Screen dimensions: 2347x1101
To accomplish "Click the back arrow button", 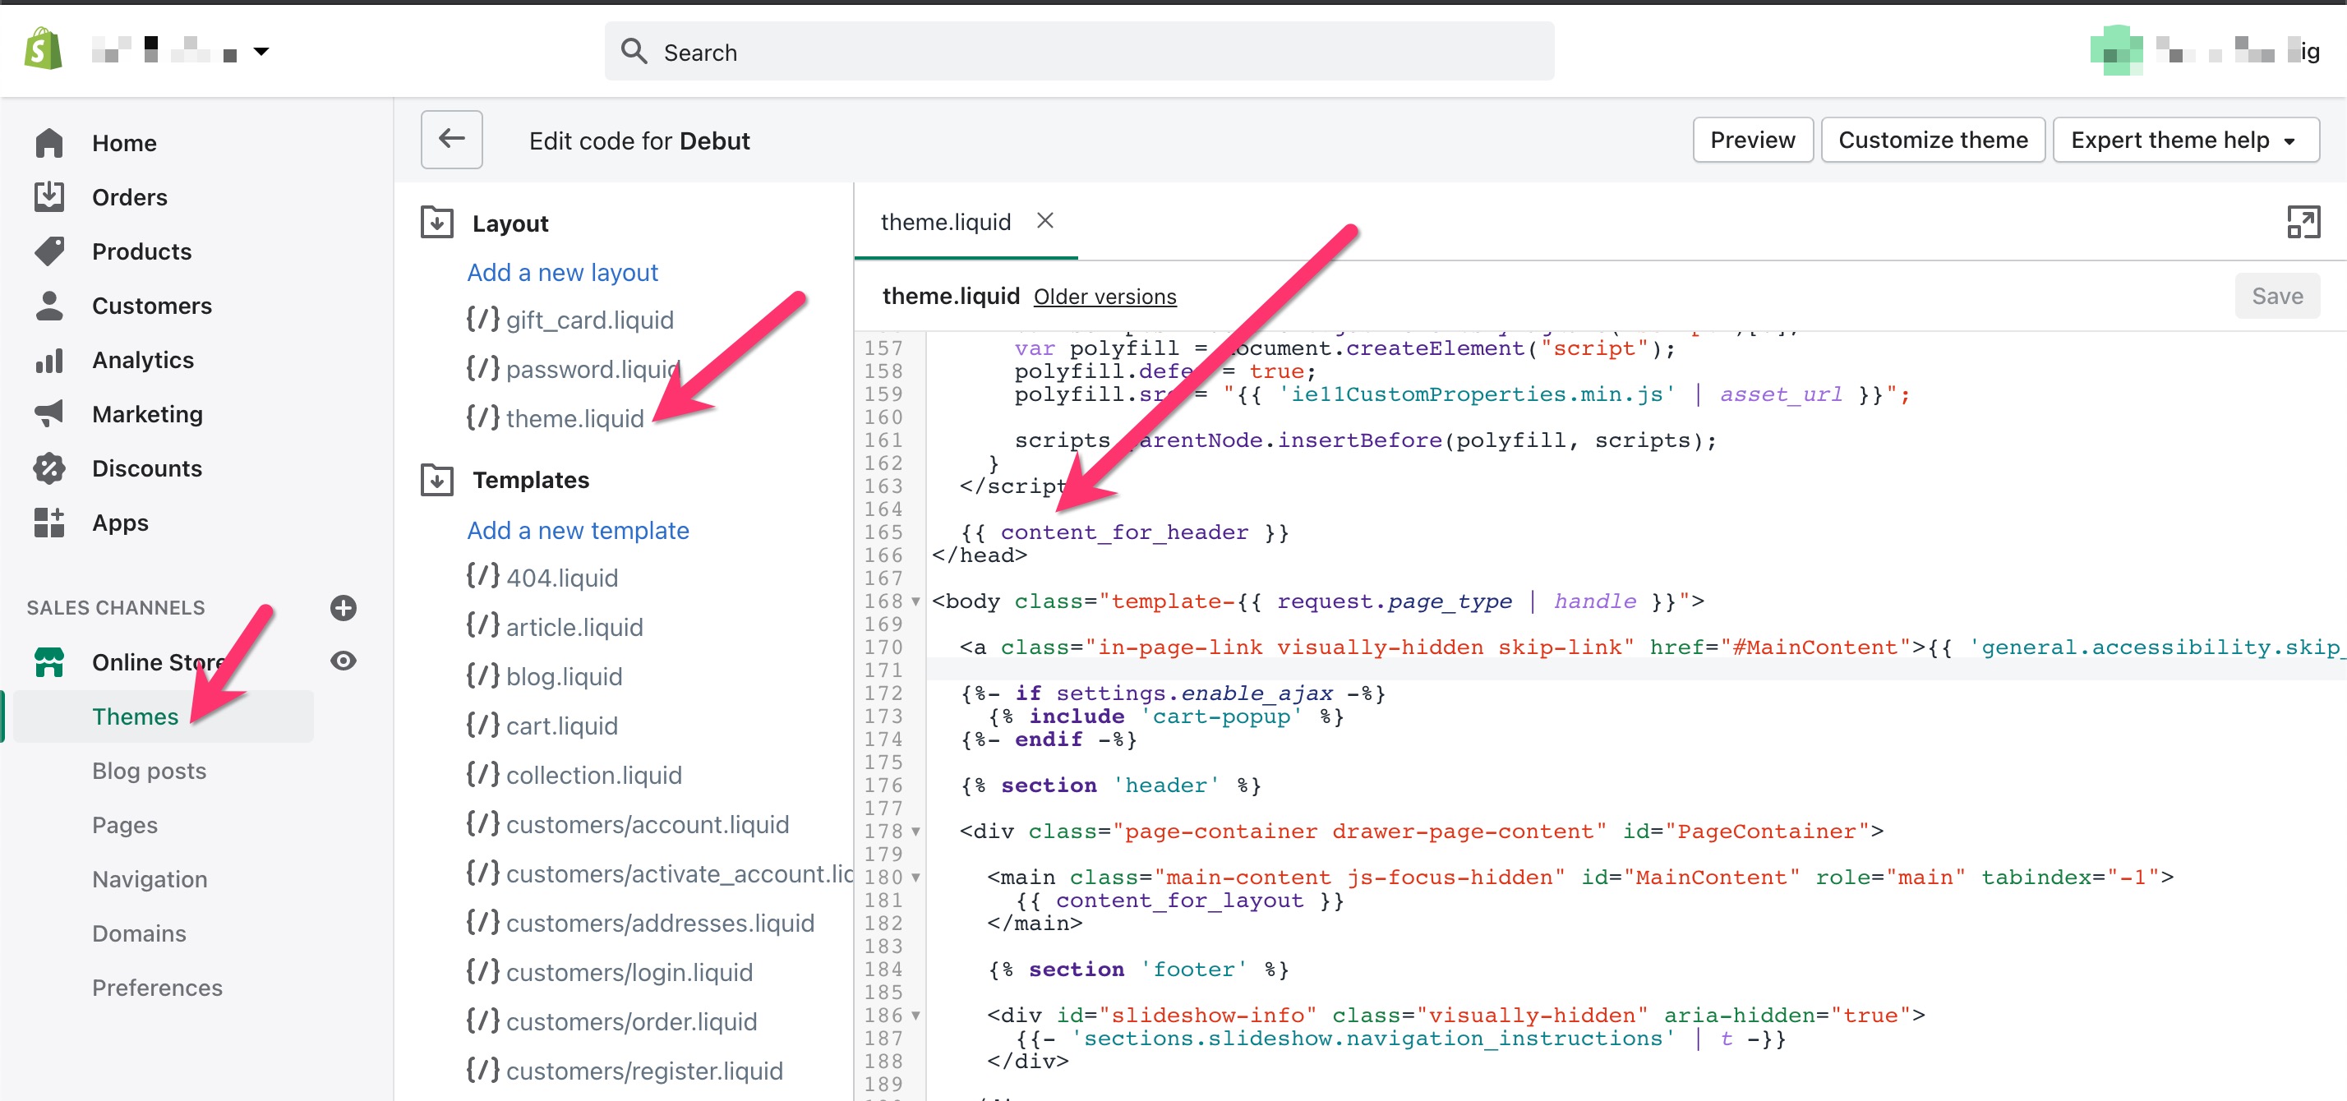I will pos(451,140).
